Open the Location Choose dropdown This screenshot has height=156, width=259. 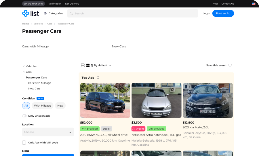[x=48, y=132]
